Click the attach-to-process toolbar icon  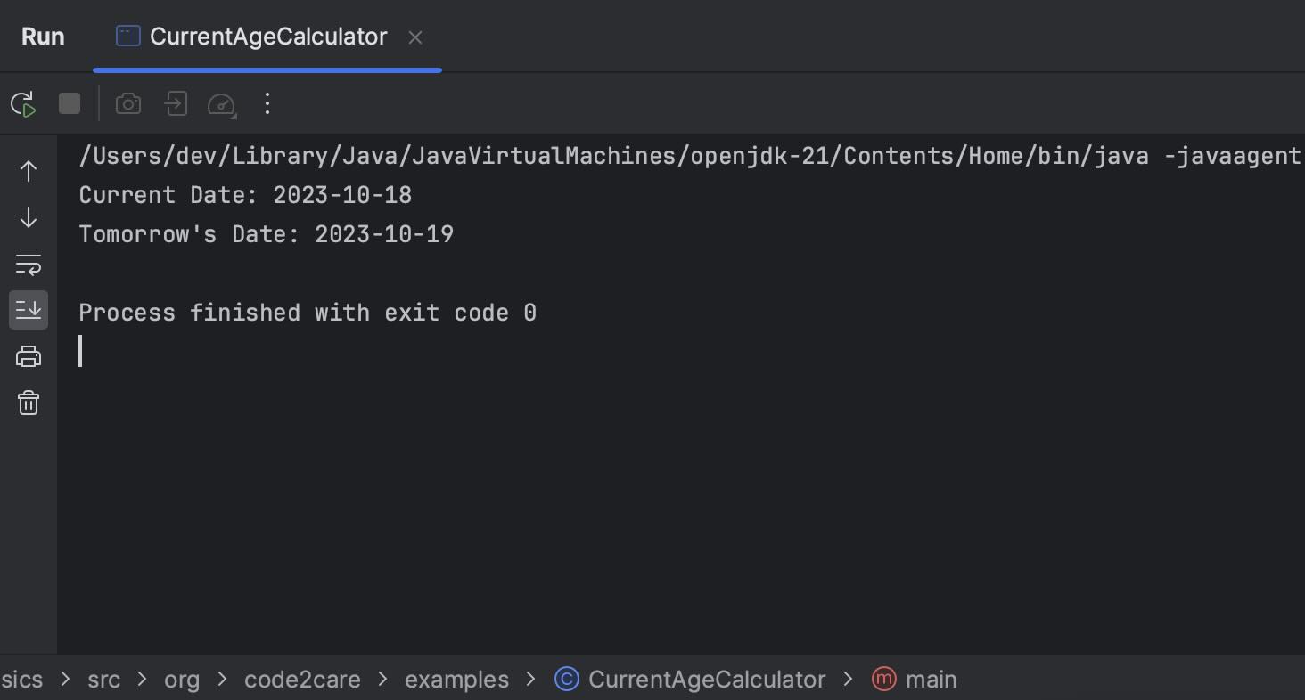pos(175,103)
